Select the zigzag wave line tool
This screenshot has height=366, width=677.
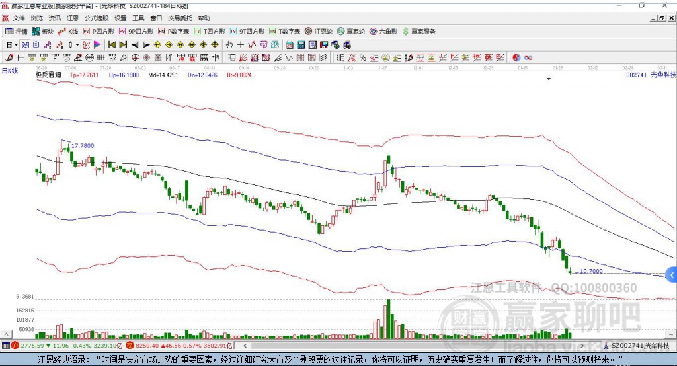[289, 58]
